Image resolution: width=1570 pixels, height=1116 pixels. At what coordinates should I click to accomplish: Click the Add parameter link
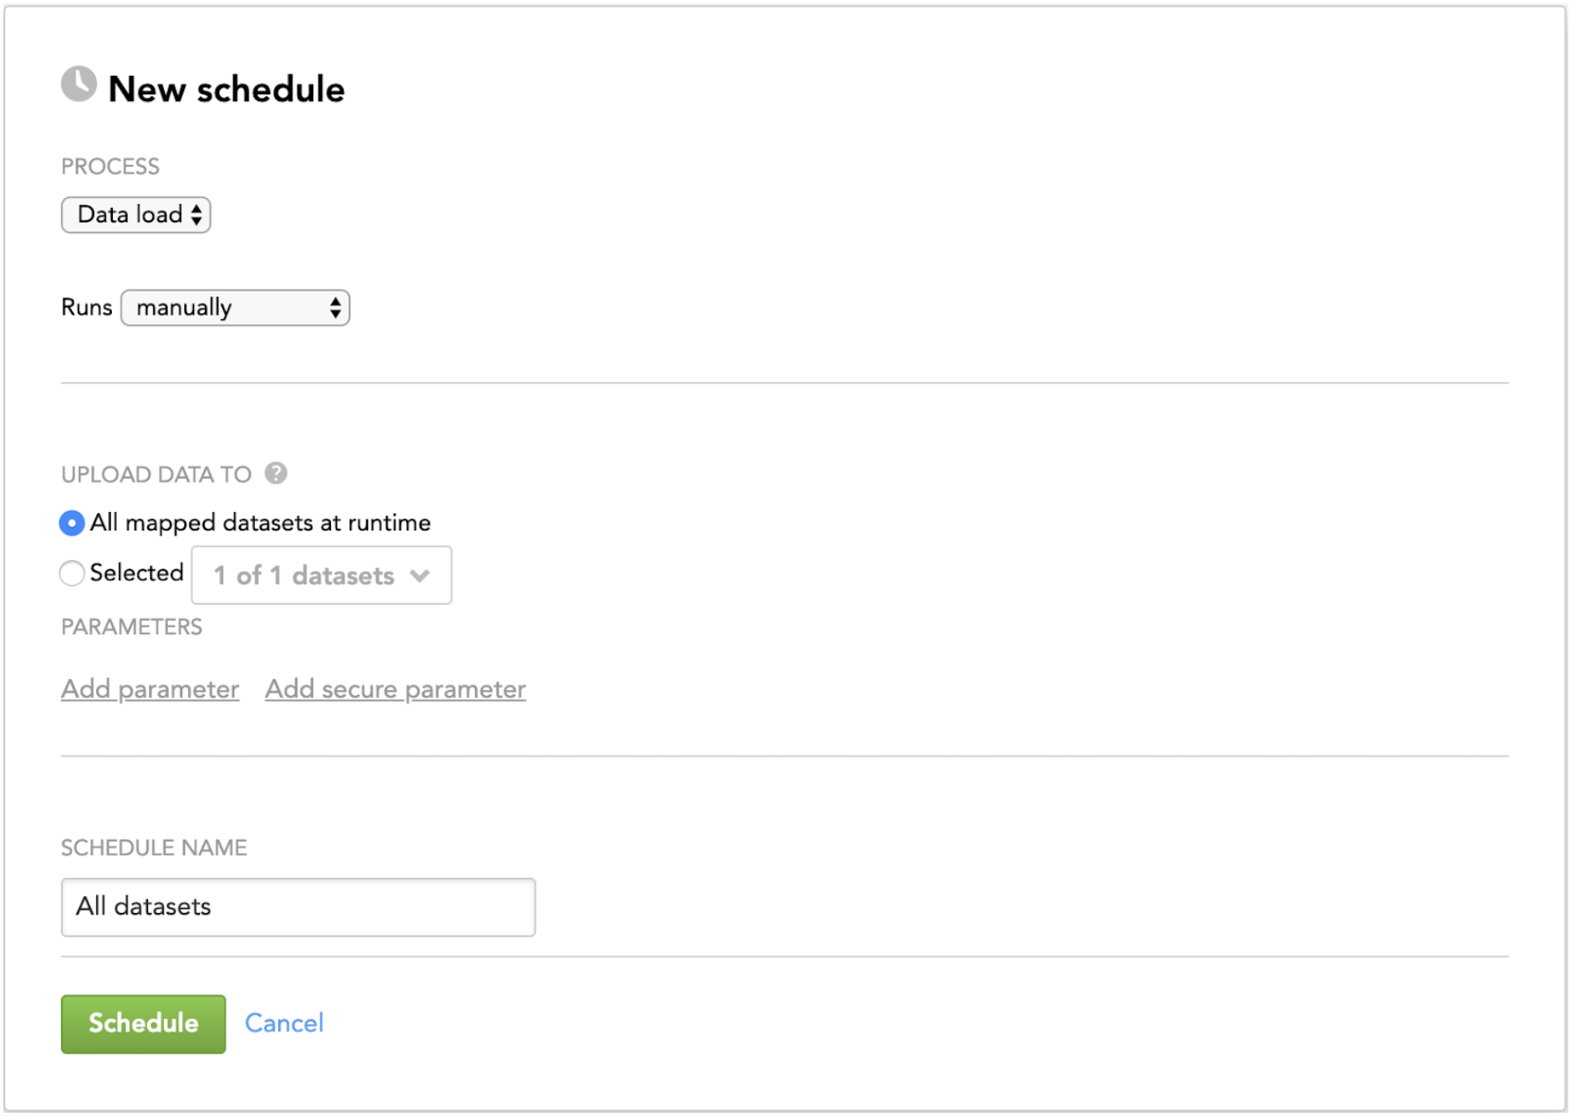point(150,689)
